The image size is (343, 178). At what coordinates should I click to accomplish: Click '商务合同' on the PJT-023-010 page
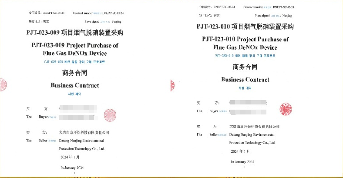point(245,67)
